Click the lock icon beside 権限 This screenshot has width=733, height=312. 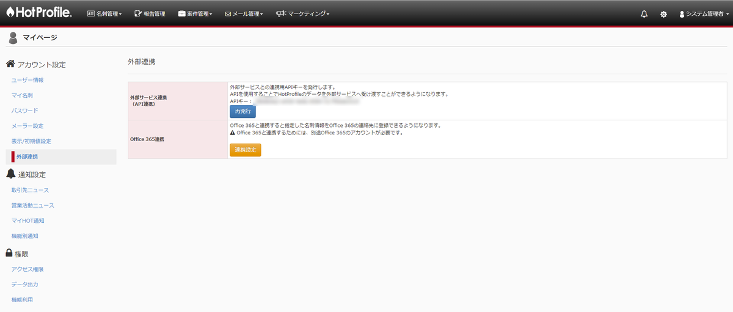[10, 253]
